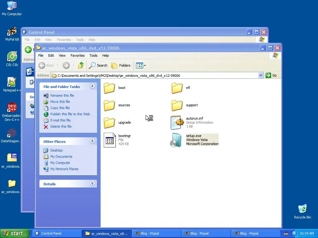Open the View menu
Image resolution: width=318 pixels, height=238 pixels.
pyautogui.click(x=62, y=55)
